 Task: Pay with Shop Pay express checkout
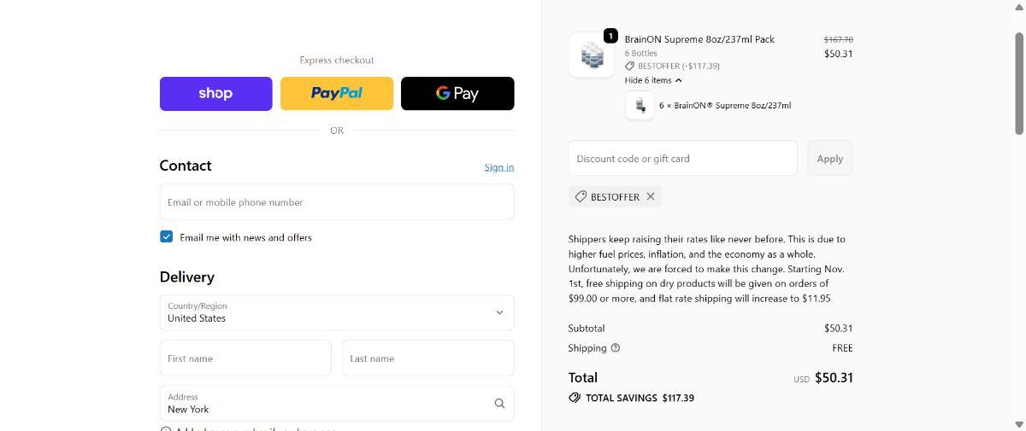click(215, 94)
